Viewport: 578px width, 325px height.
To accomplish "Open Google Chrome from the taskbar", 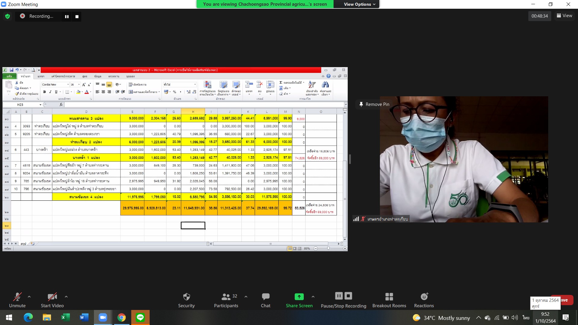I will tap(122, 317).
